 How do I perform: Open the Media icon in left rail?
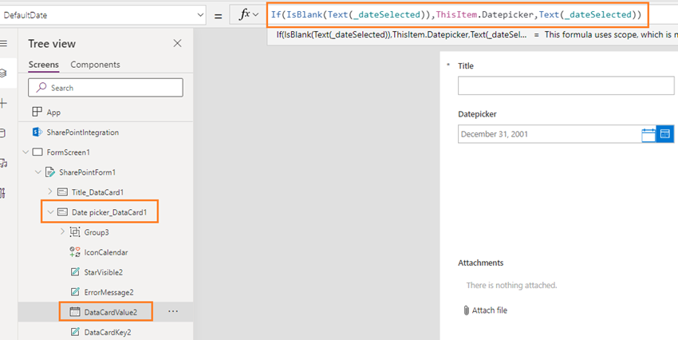click(3, 163)
